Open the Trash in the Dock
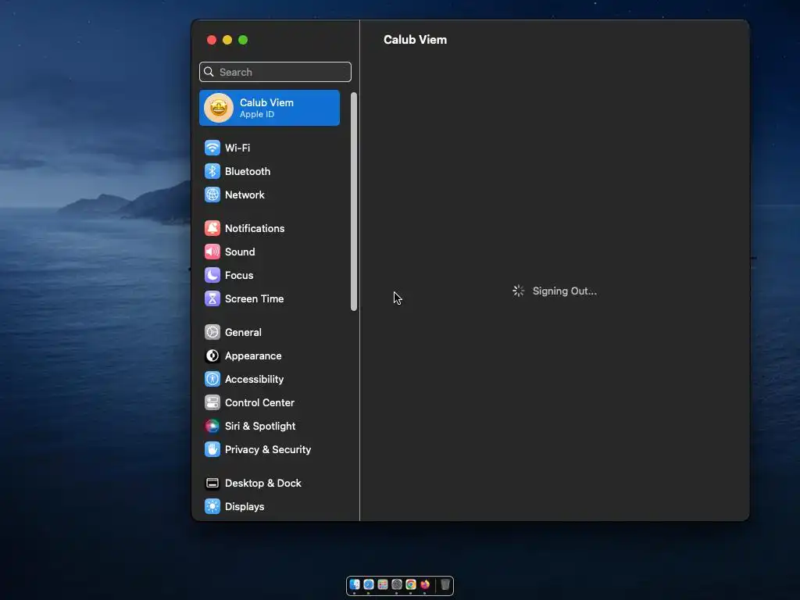 (445, 584)
